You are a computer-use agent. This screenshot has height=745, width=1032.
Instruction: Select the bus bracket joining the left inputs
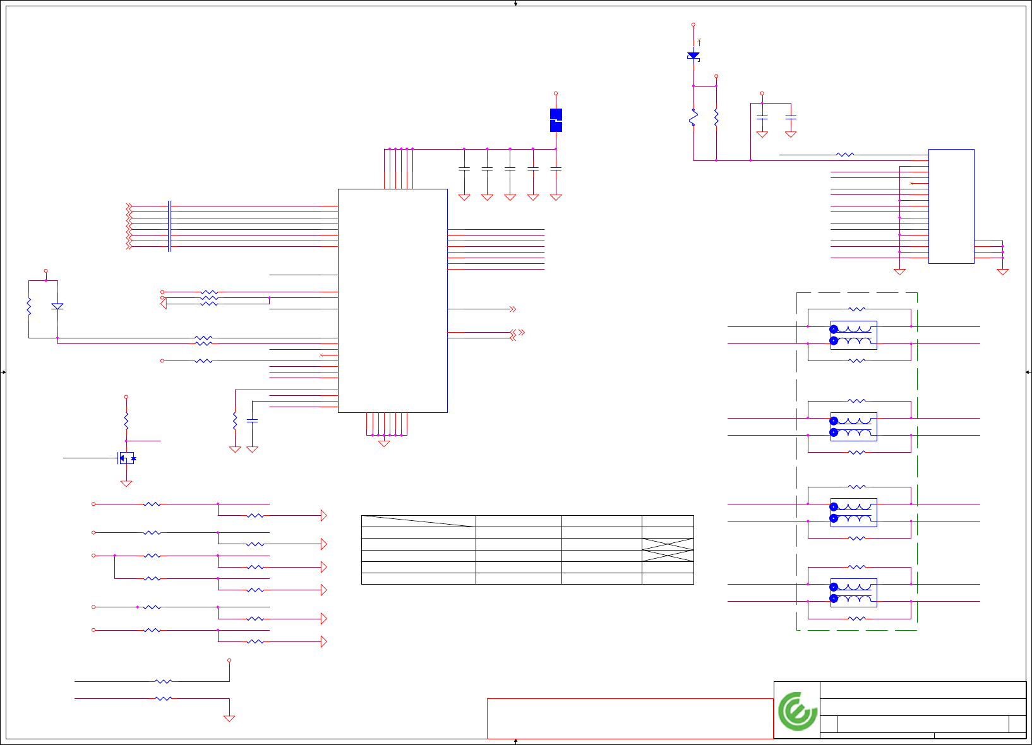tap(170, 226)
